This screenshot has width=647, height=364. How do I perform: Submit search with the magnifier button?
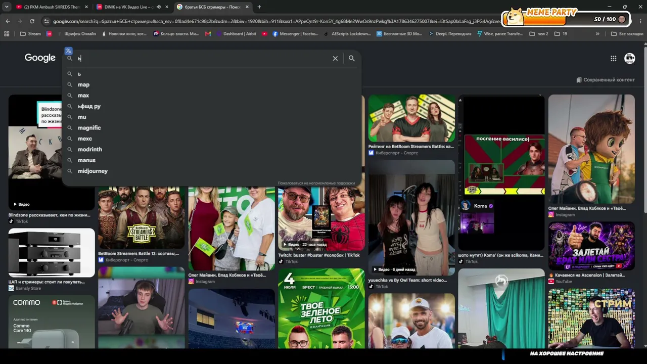pyautogui.click(x=351, y=58)
